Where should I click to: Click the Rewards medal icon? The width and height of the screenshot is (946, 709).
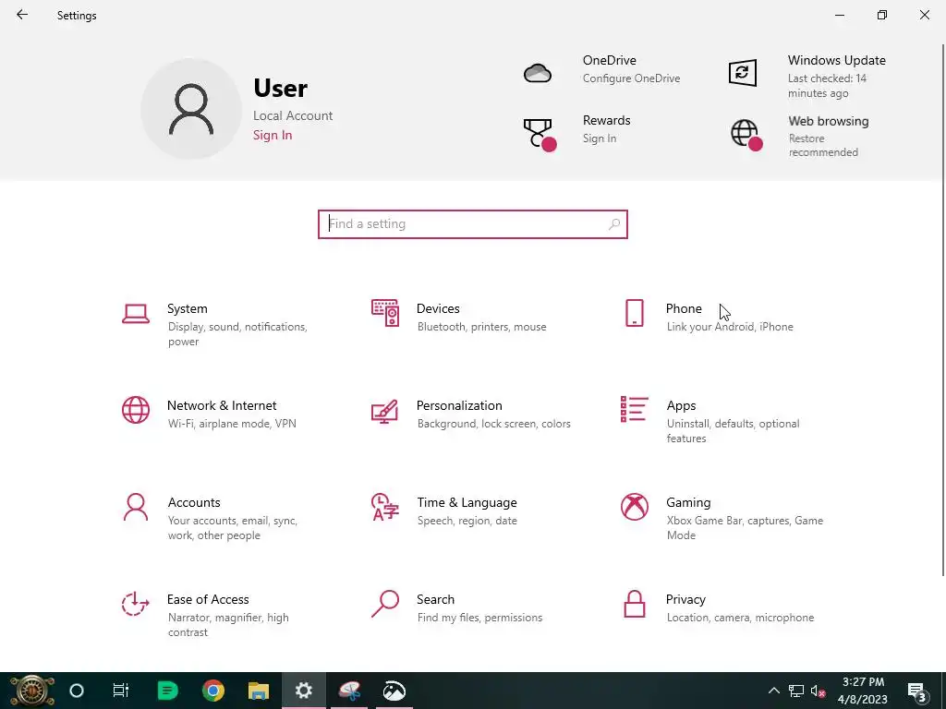click(539, 134)
